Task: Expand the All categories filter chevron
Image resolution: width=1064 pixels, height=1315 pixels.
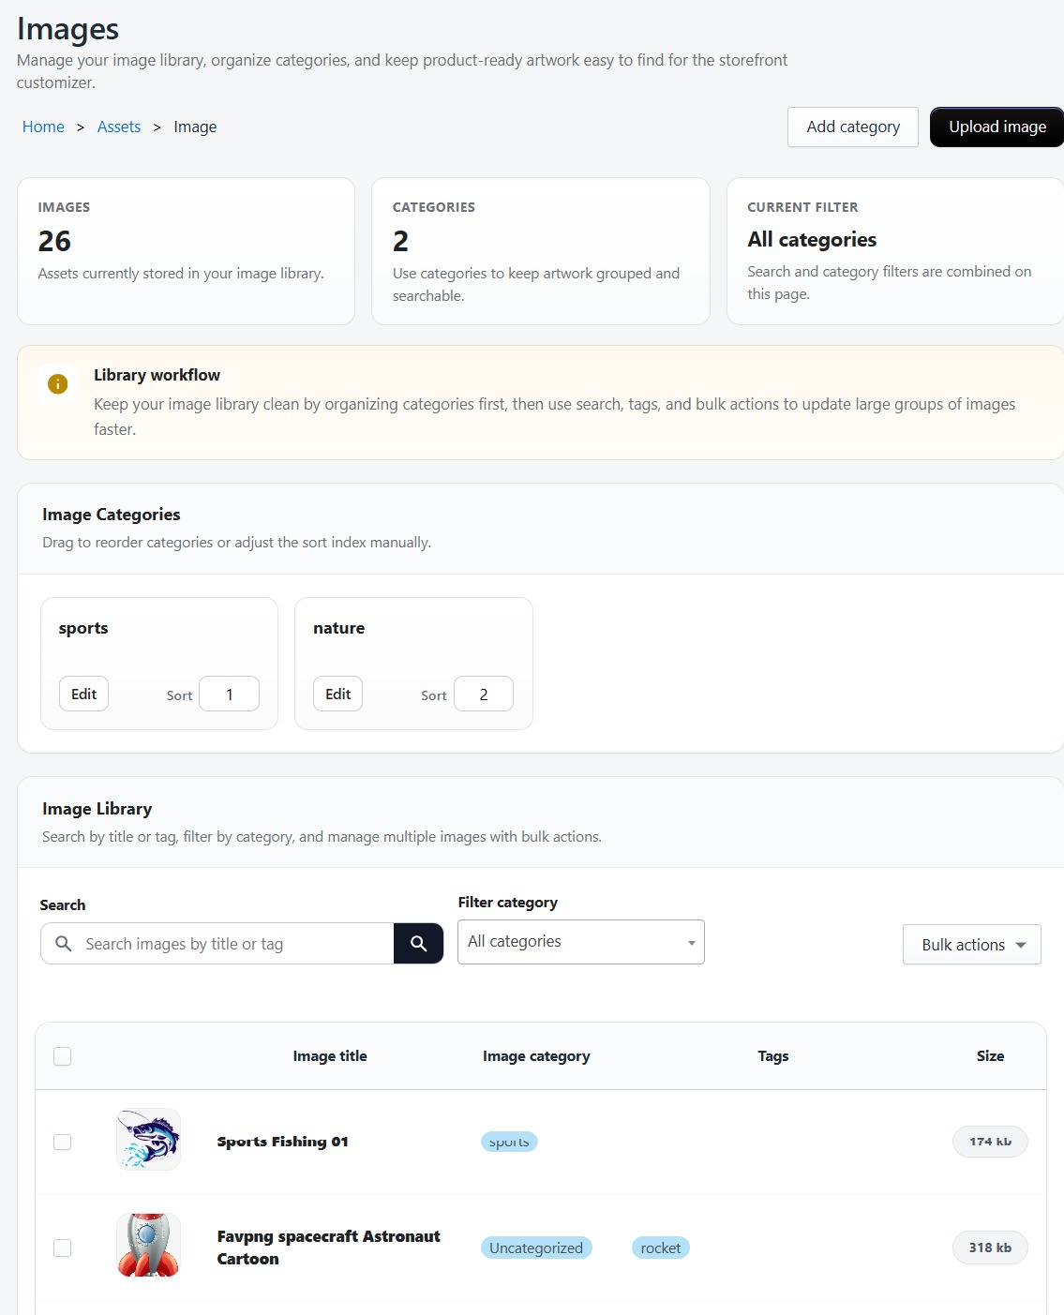Action: click(691, 941)
